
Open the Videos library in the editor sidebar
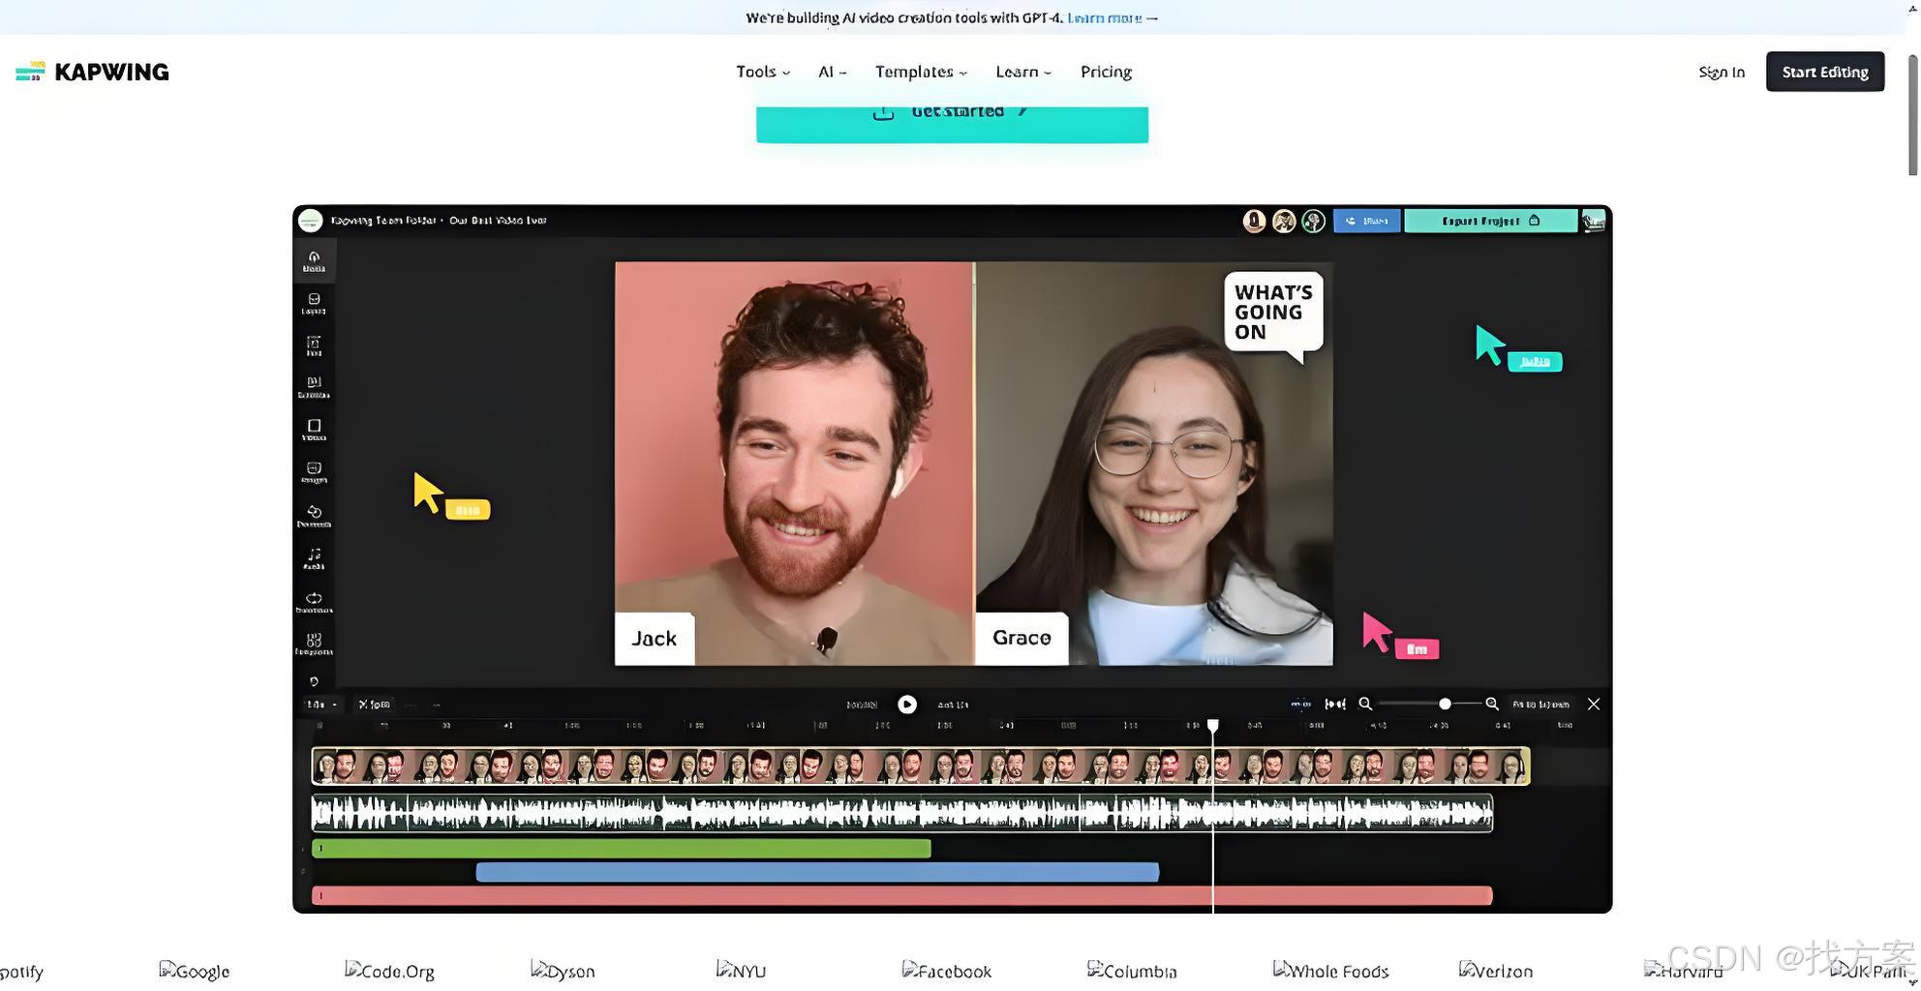click(314, 431)
